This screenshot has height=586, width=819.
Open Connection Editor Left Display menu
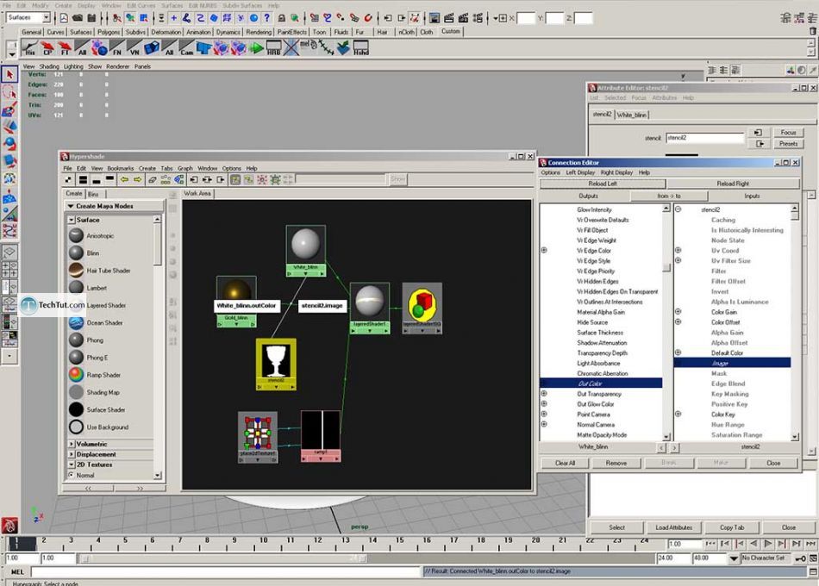point(580,172)
